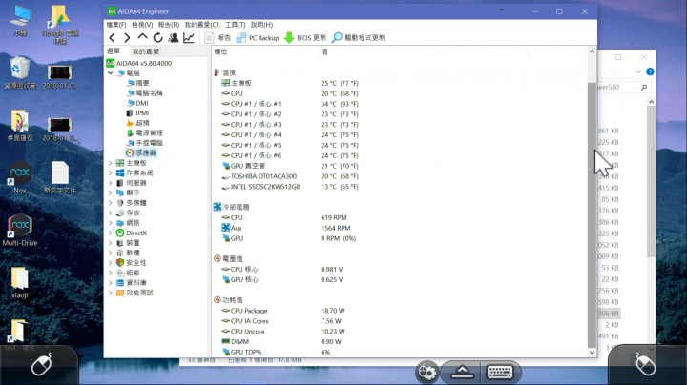Click the remote settings gear icon

pyautogui.click(x=427, y=372)
